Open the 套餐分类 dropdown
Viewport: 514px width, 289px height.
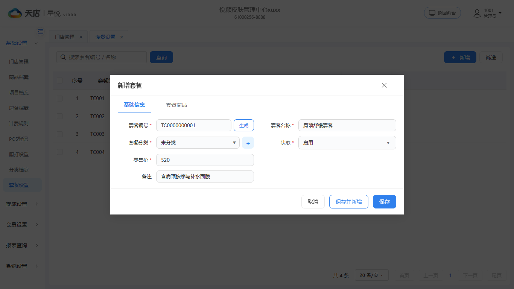tap(198, 143)
